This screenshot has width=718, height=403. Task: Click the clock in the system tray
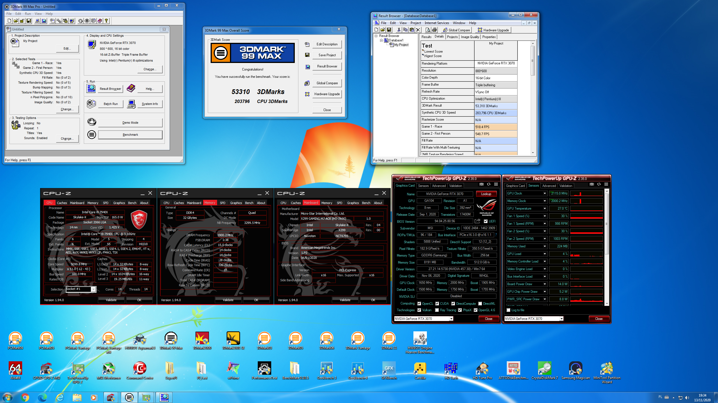click(702, 398)
